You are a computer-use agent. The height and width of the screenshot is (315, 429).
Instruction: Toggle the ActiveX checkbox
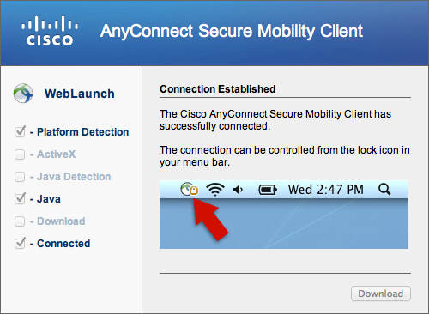[x=20, y=154]
